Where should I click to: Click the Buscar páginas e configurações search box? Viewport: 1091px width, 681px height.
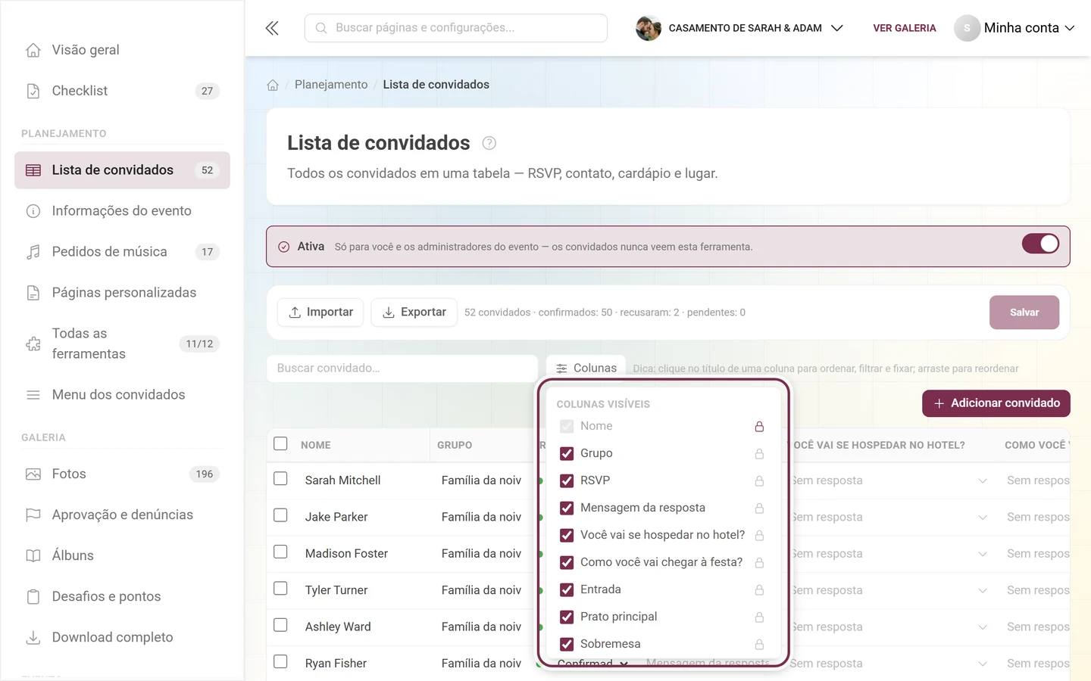tap(456, 28)
